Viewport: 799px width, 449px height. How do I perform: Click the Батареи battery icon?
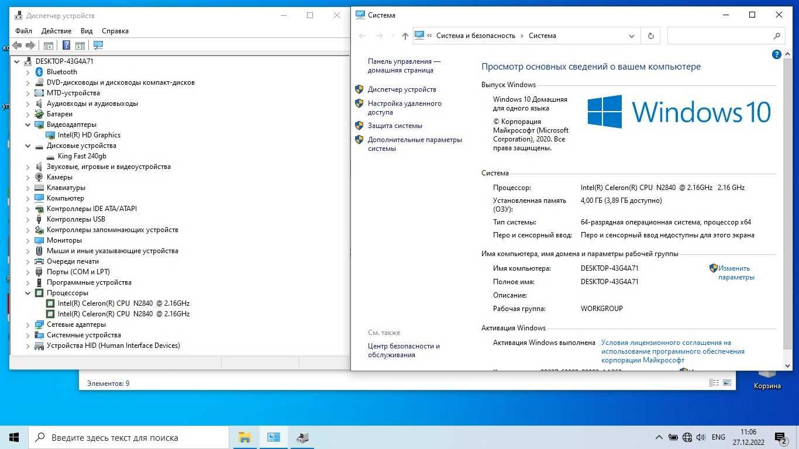(39, 114)
